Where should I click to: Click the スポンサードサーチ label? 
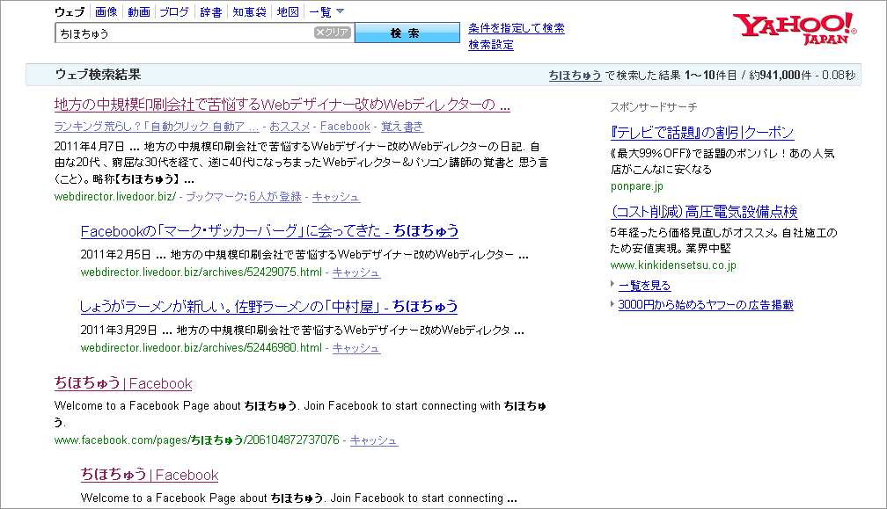coord(653,106)
